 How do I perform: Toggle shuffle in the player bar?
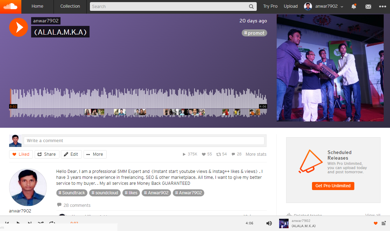(41, 223)
